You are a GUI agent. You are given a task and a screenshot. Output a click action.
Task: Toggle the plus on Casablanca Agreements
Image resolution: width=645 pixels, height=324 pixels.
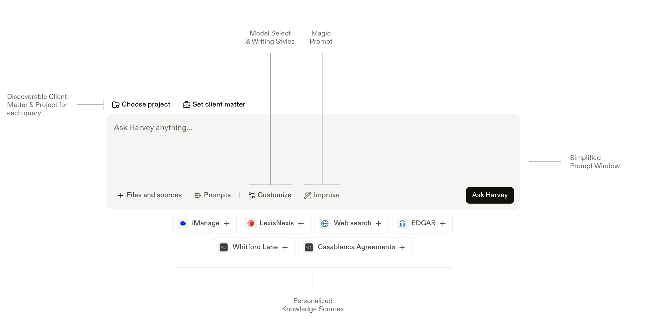[x=402, y=247]
